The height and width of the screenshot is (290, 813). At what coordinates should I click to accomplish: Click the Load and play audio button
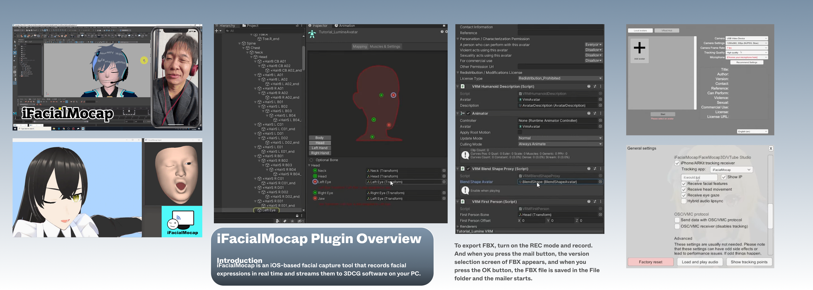[x=700, y=262]
